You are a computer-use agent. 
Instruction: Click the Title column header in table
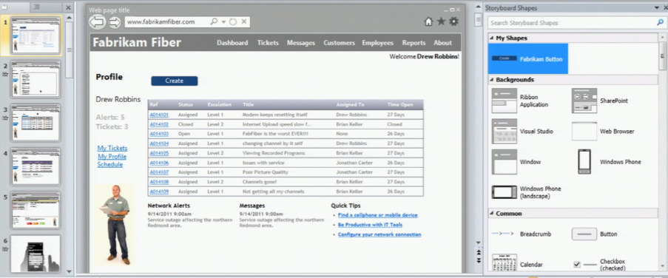pyautogui.click(x=248, y=104)
